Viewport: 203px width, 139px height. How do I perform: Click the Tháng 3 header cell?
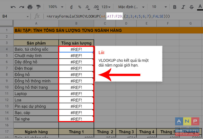(x=126, y=132)
